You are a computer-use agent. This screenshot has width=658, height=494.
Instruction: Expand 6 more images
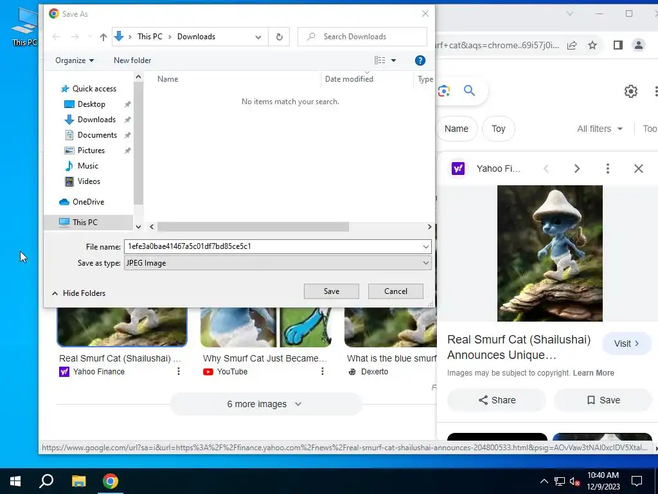click(x=265, y=404)
